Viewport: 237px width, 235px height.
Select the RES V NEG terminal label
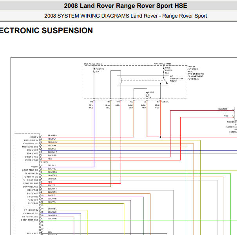click(x=33, y=233)
